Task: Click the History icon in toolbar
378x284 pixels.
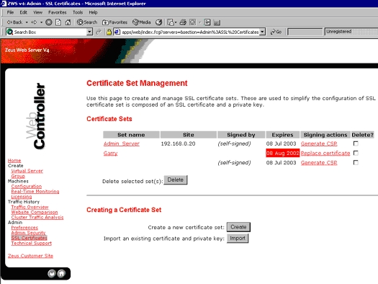Action: 158,22
